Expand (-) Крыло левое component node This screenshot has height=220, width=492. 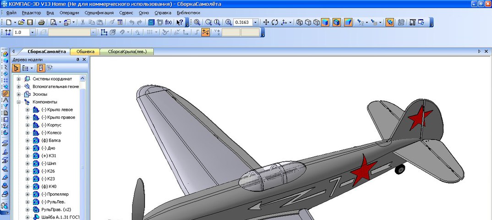27,110
